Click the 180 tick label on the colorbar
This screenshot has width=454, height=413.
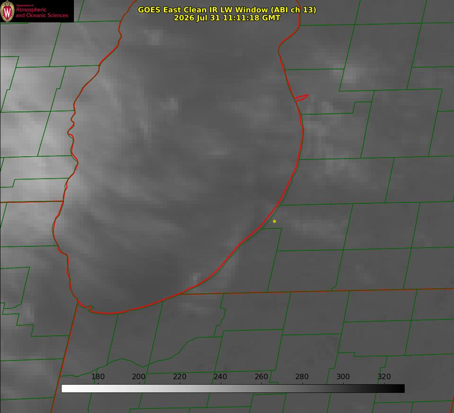pyautogui.click(x=98, y=376)
